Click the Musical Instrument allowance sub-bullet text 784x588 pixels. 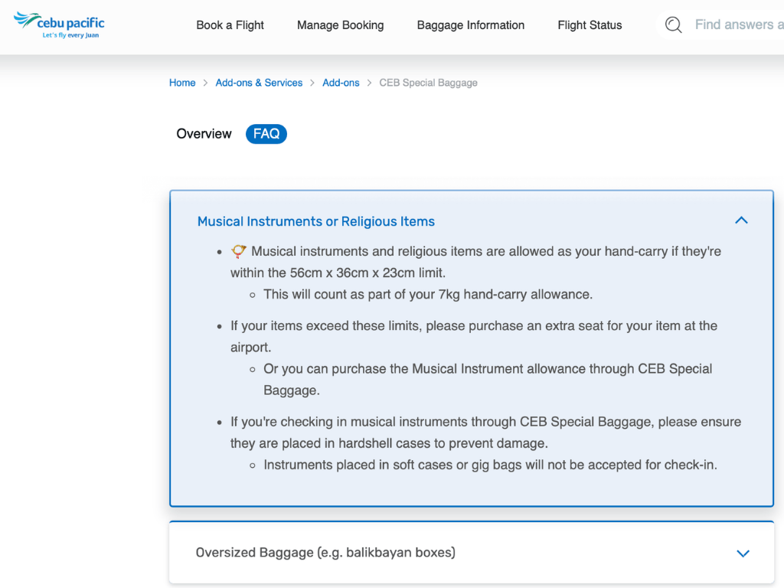pyautogui.click(x=488, y=380)
